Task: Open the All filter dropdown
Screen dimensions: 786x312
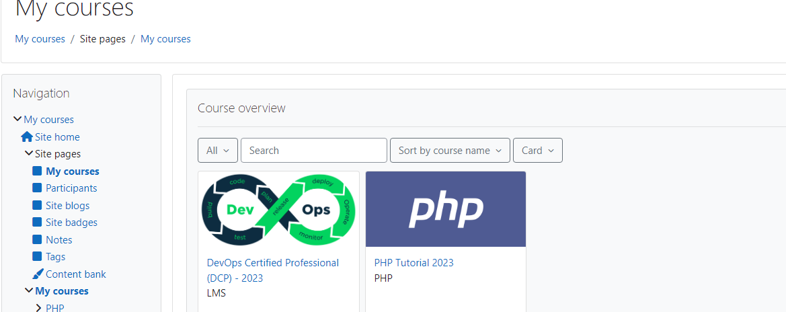Action: [x=218, y=151]
